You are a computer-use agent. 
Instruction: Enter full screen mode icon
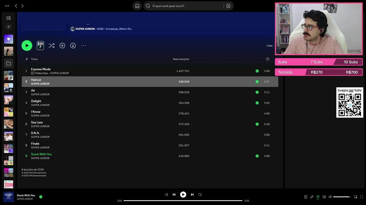pyautogui.click(x=362, y=197)
